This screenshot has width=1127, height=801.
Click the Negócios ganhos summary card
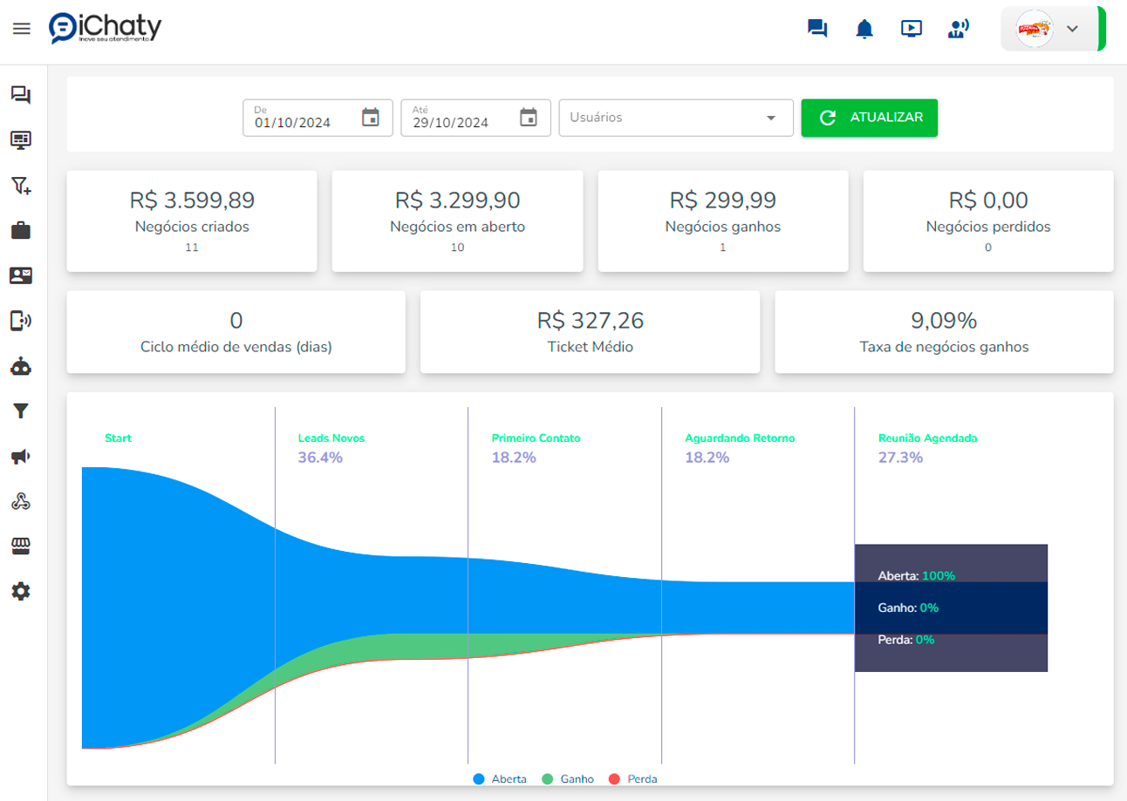coord(722,221)
